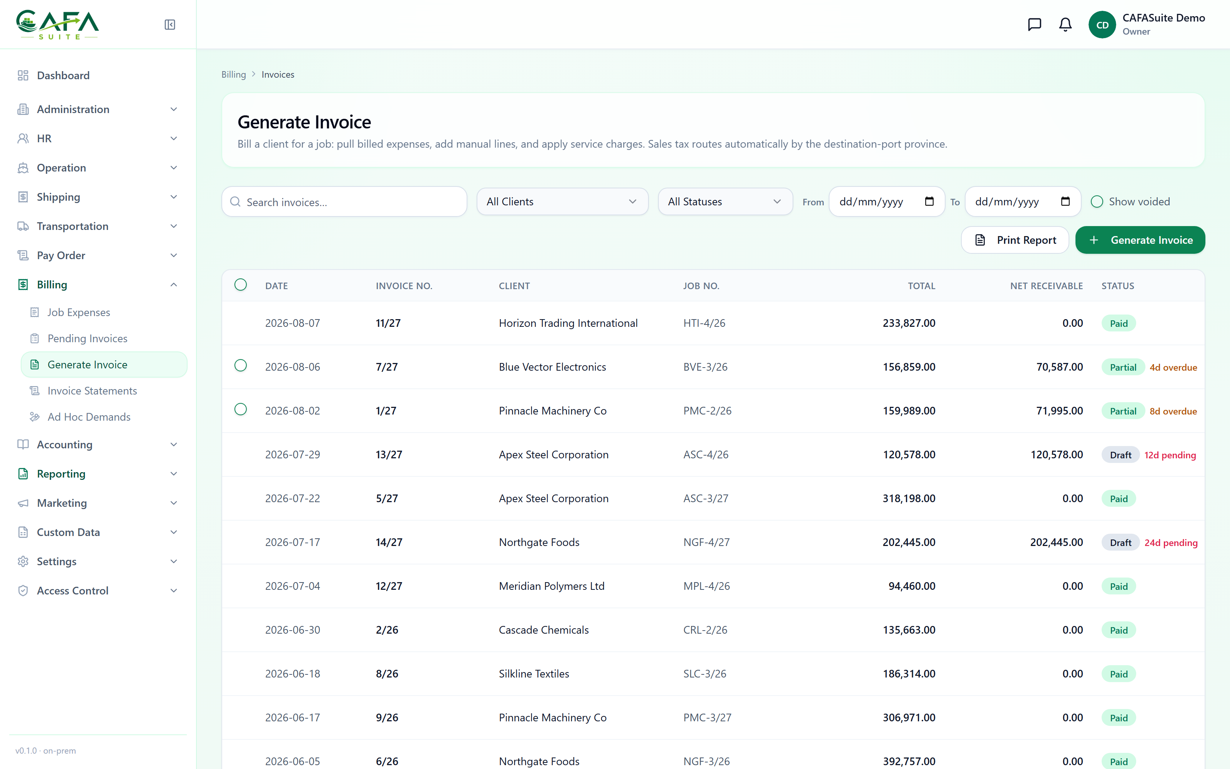Click the Administration building icon
The height and width of the screenshot is (769, 1230).
click(x=23, y=109)
